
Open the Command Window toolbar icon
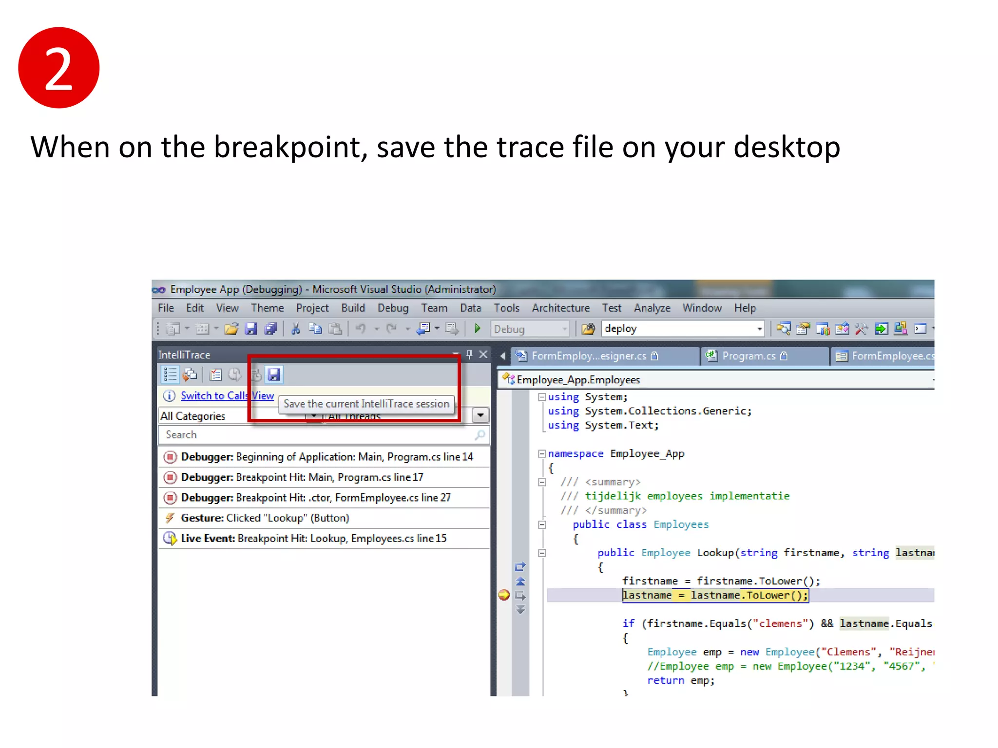coord(920,329)
